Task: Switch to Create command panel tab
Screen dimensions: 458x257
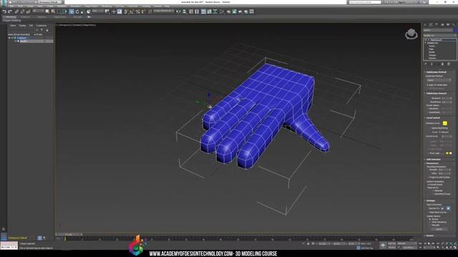Action: tap(425, 25)
